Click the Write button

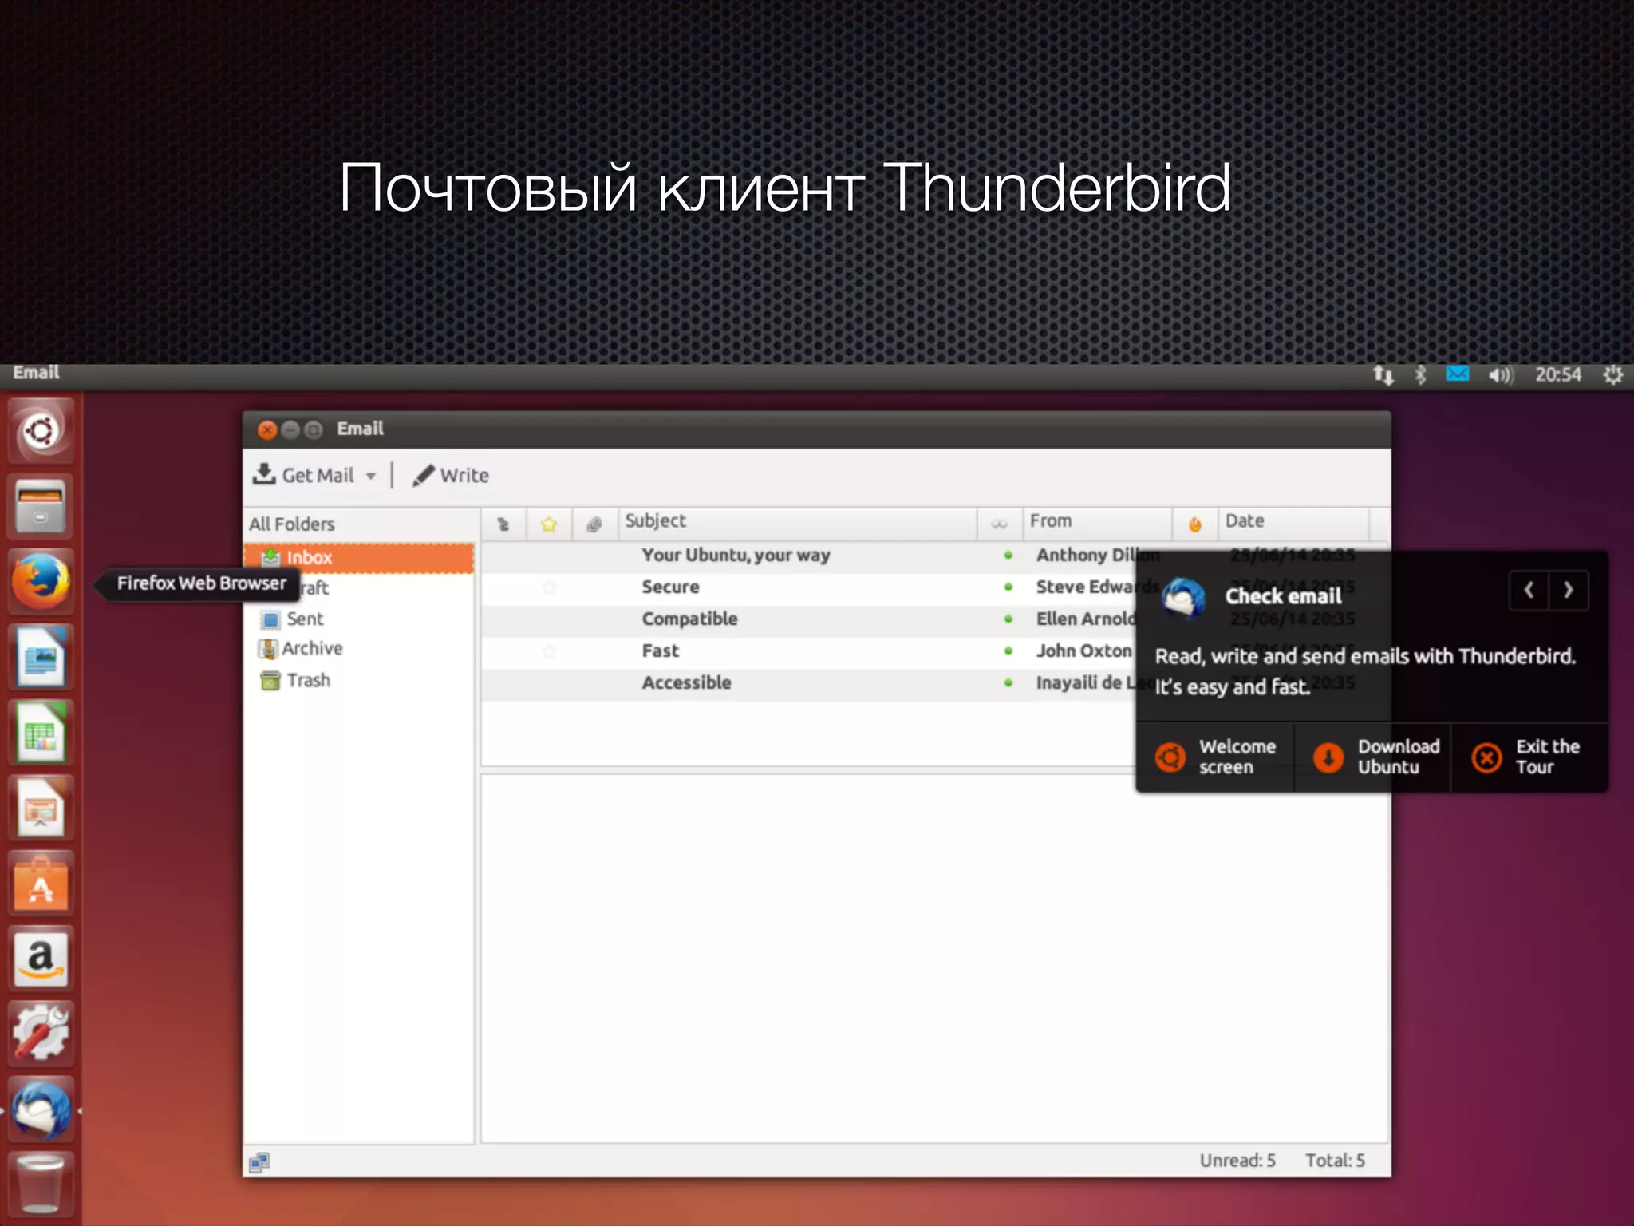pos(451,475)
